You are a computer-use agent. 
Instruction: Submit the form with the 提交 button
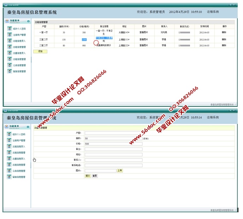pos(88,176)
